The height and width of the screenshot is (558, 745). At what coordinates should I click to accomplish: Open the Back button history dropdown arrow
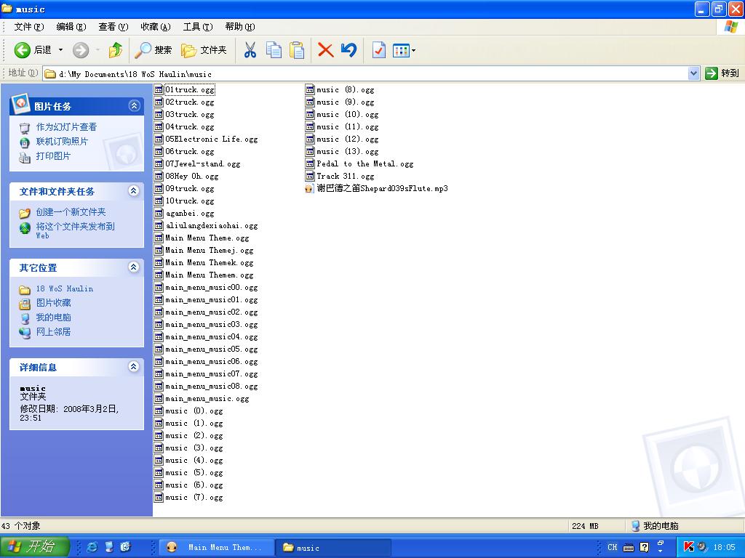pyautogui.click(x=60, y=50)
